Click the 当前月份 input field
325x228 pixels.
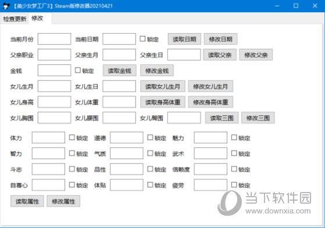(54, 39)
